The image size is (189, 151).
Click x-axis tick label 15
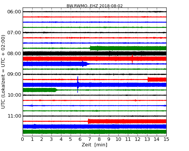tap(166, 139)
